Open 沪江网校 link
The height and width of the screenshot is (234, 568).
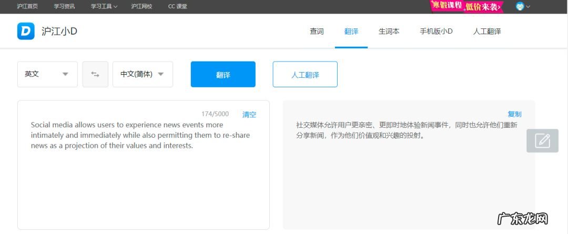(141, 6)
